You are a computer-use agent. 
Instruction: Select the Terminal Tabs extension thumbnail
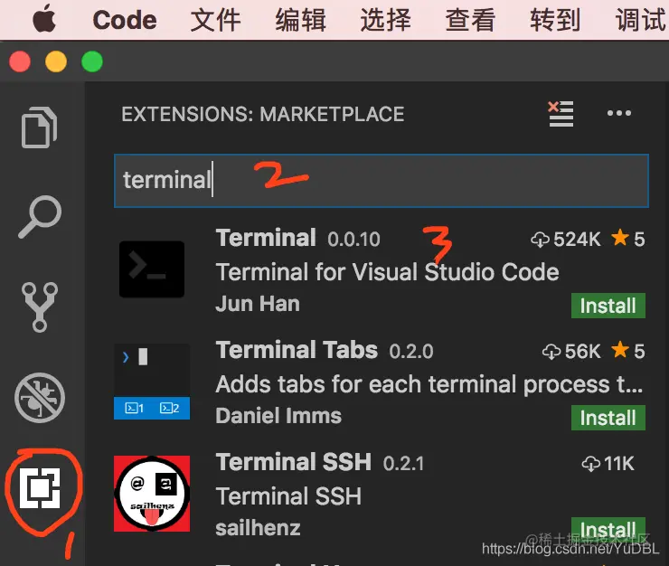pyautogui.click(x=152, y=382)
